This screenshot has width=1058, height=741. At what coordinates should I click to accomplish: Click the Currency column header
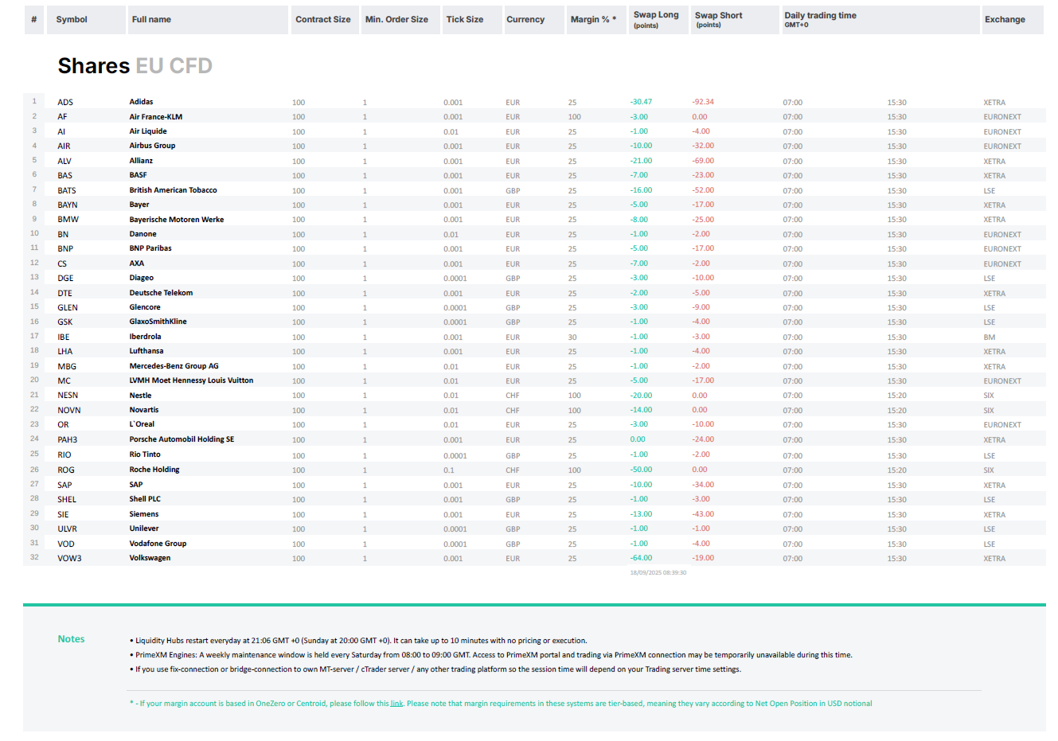tap(533, 20)
